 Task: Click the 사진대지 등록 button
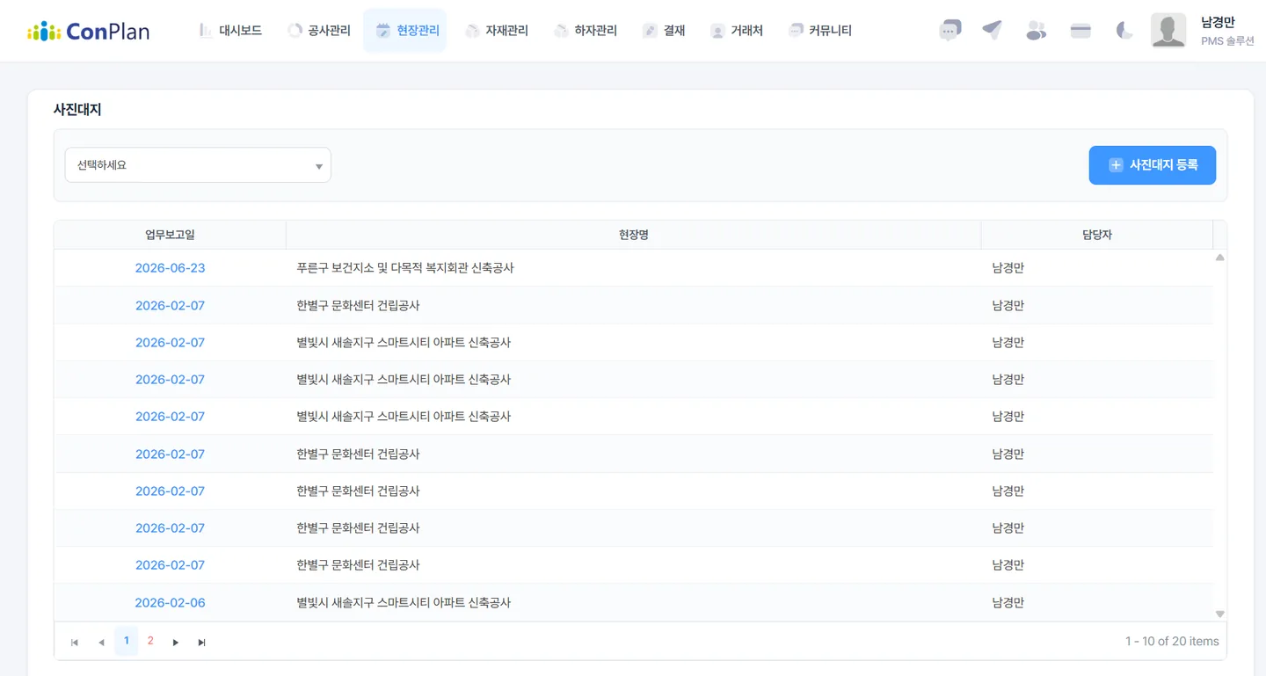pyautogui.click(x=1153, y=165)
